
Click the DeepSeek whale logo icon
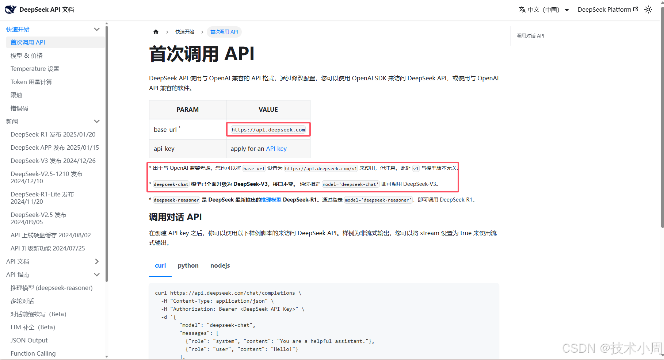point(10,9)
